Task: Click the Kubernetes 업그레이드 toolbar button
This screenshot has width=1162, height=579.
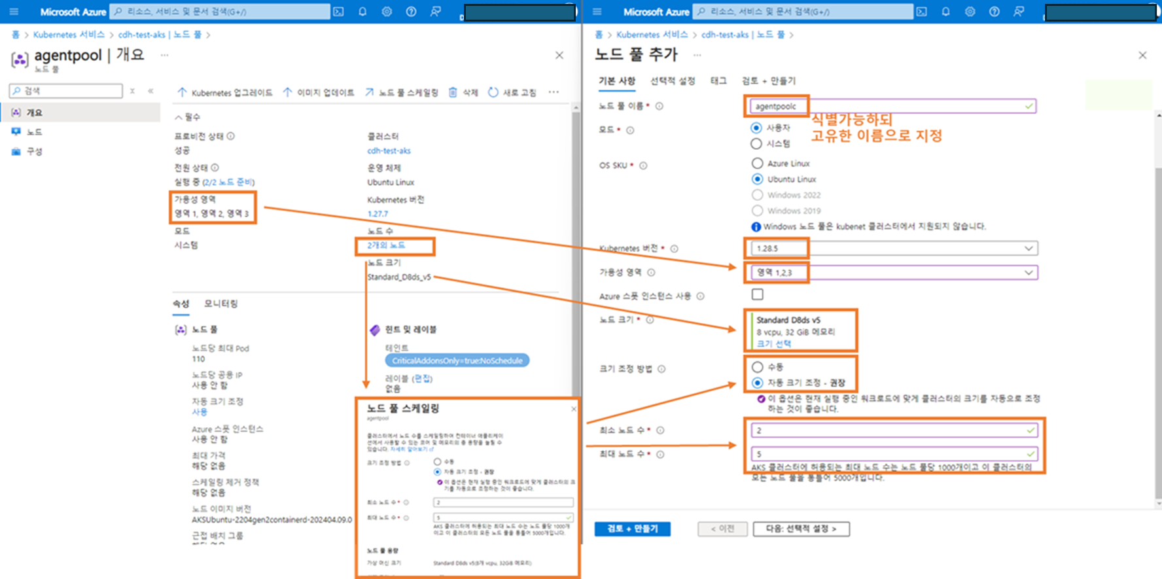Action: click(224, 93)
